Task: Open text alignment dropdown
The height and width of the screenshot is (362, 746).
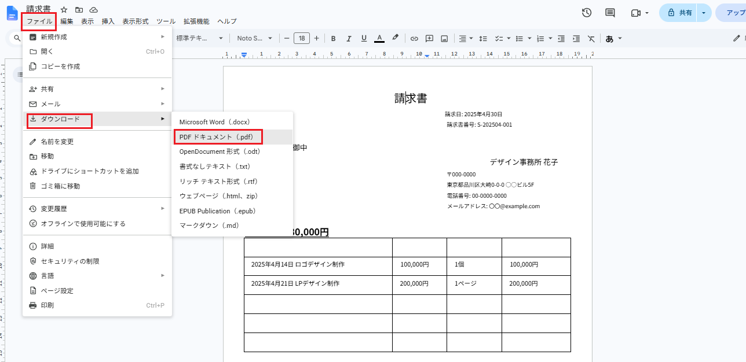Action: click(466, 39)
